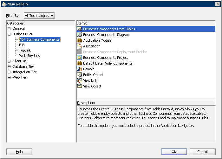Select Application Module item text
The height and width of the screenshot is (159, 222).
click(97, 40)
